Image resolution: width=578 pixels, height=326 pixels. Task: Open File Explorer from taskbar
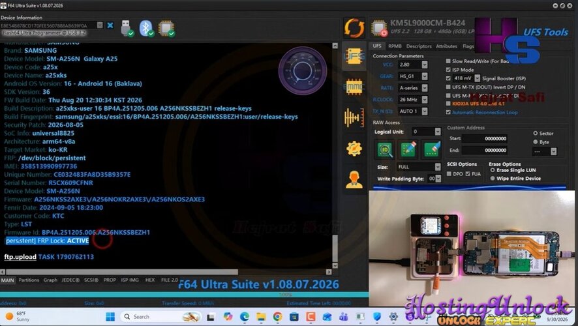click(261, 316)
